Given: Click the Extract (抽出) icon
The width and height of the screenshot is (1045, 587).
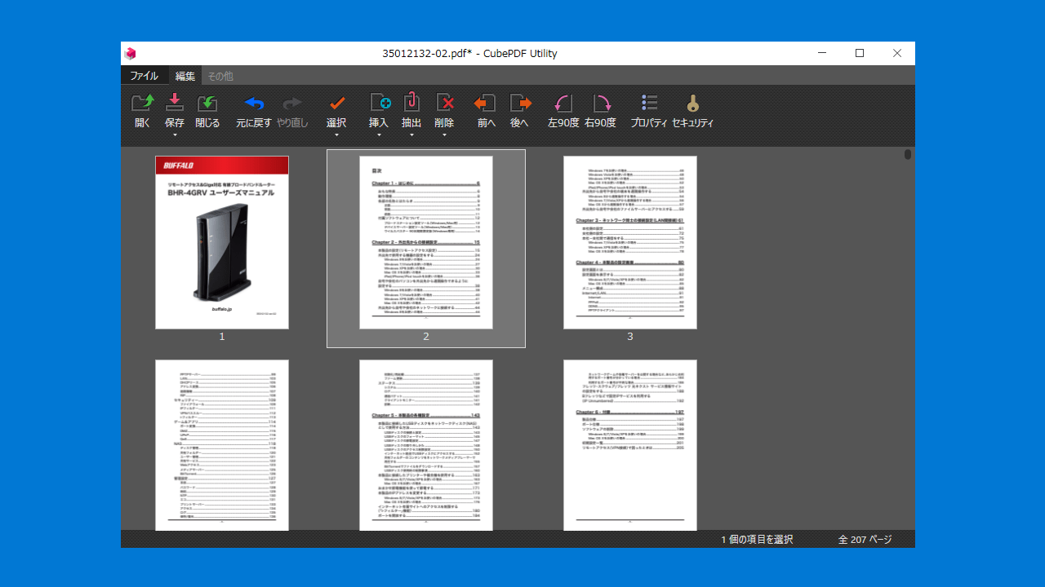Looking at the screenshot, I should pos(411,103).
